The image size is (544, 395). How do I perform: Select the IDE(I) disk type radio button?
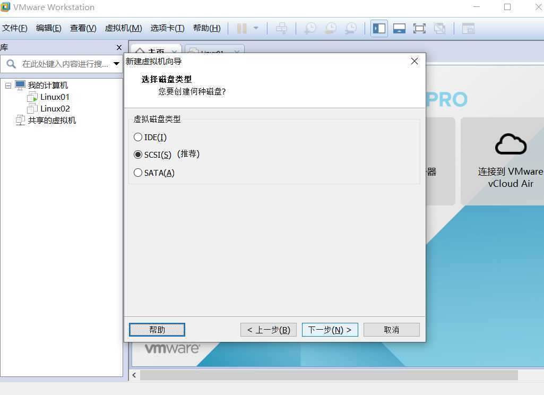(x=138, y=137)
